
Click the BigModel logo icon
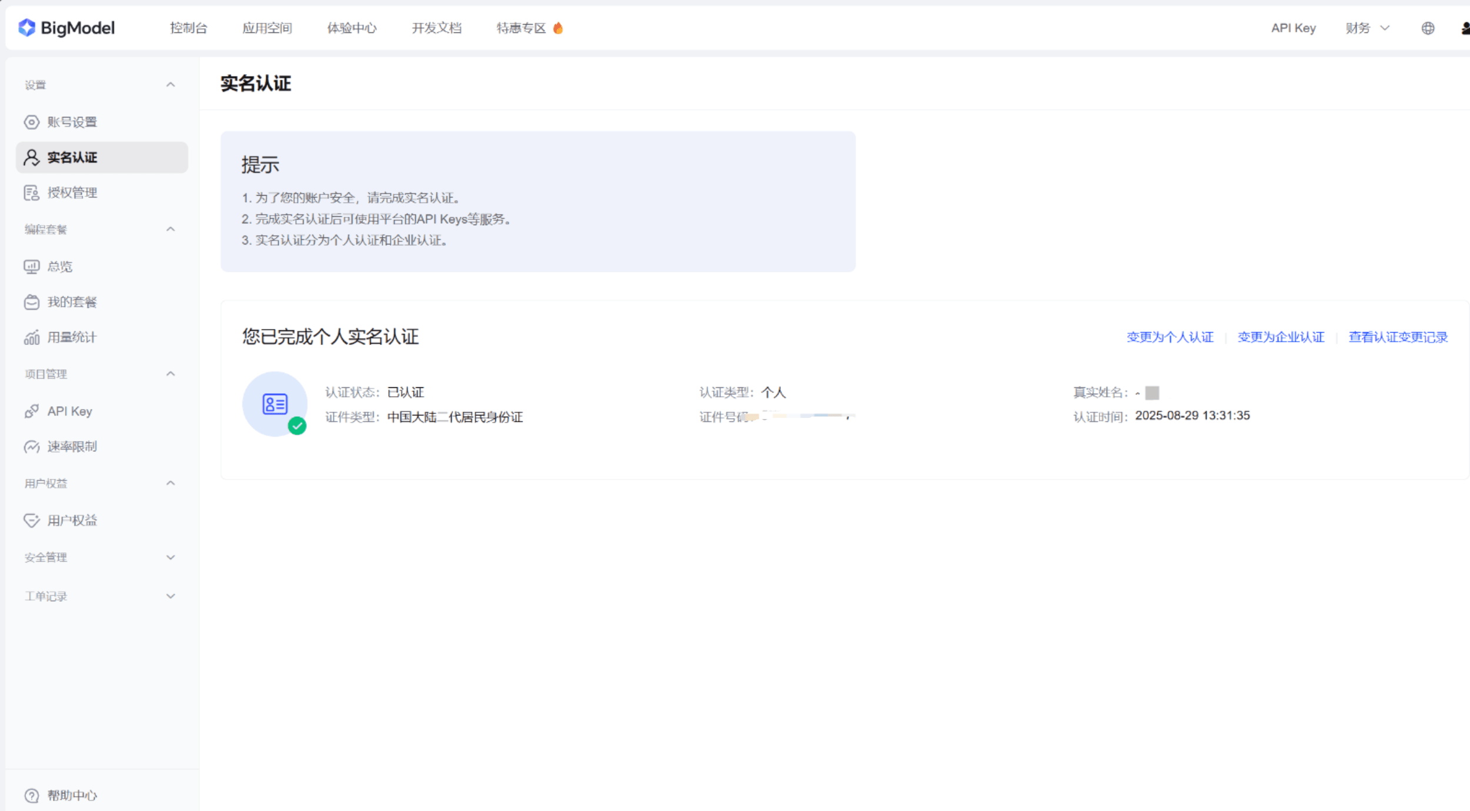coord(27,28)
